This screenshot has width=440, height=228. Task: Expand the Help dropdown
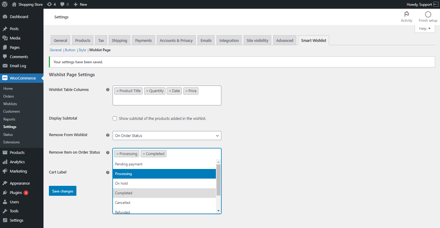425,29
